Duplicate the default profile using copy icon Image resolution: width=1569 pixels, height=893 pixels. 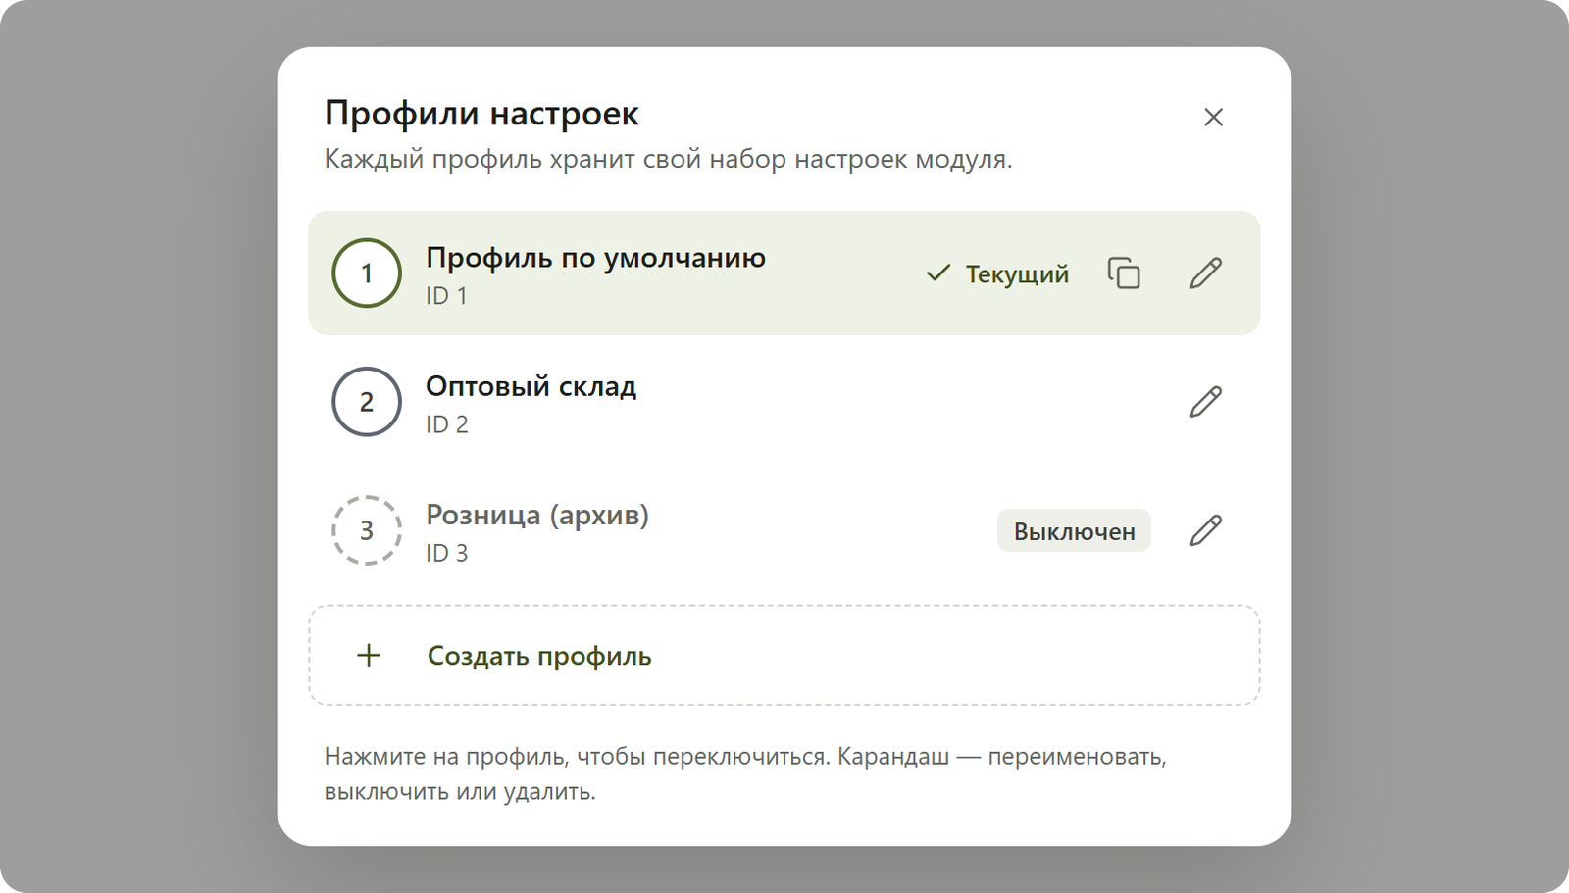click(x=1124, y=273)
